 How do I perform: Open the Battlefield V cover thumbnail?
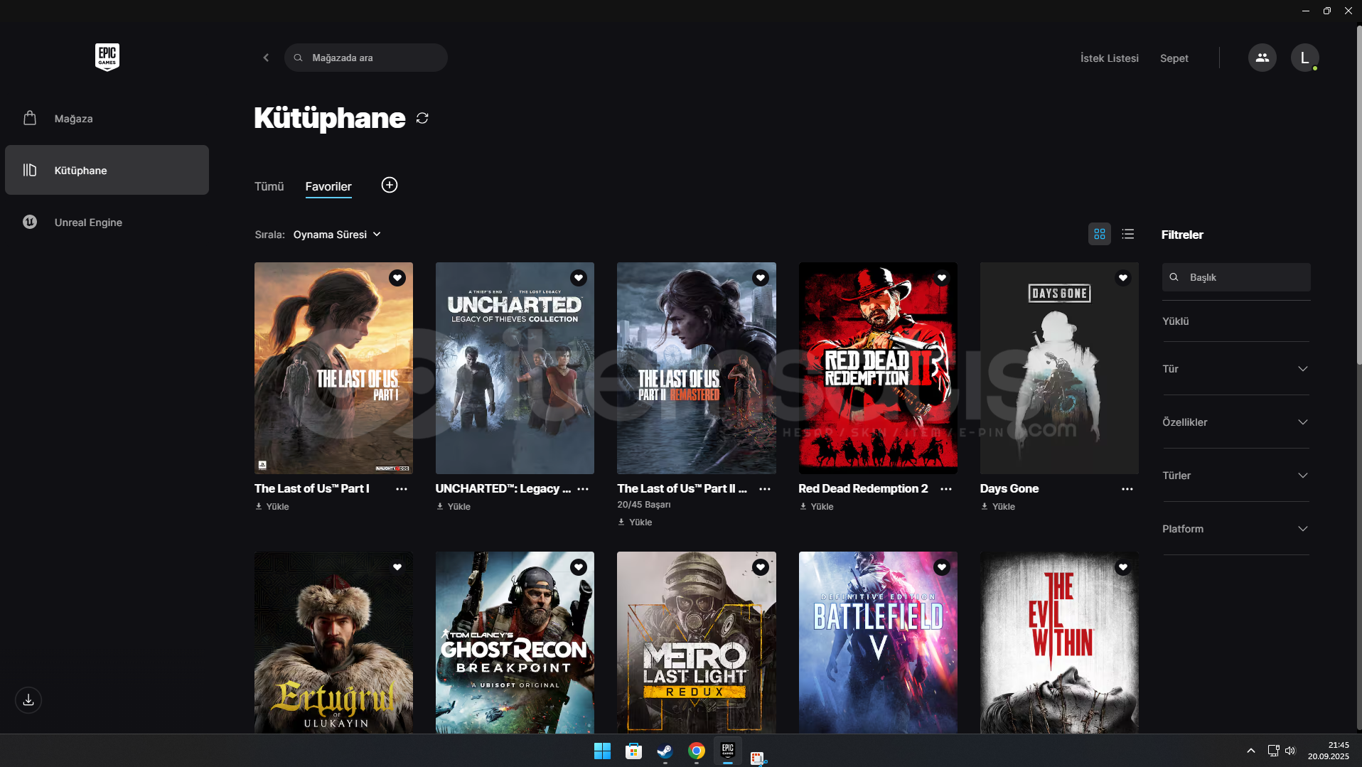click(x=878, y=643)
